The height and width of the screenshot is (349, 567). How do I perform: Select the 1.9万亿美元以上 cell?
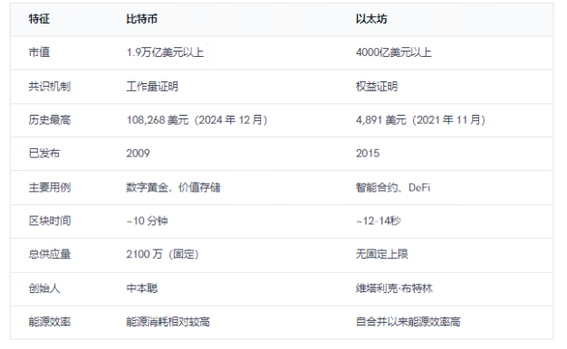pos(165,52)
